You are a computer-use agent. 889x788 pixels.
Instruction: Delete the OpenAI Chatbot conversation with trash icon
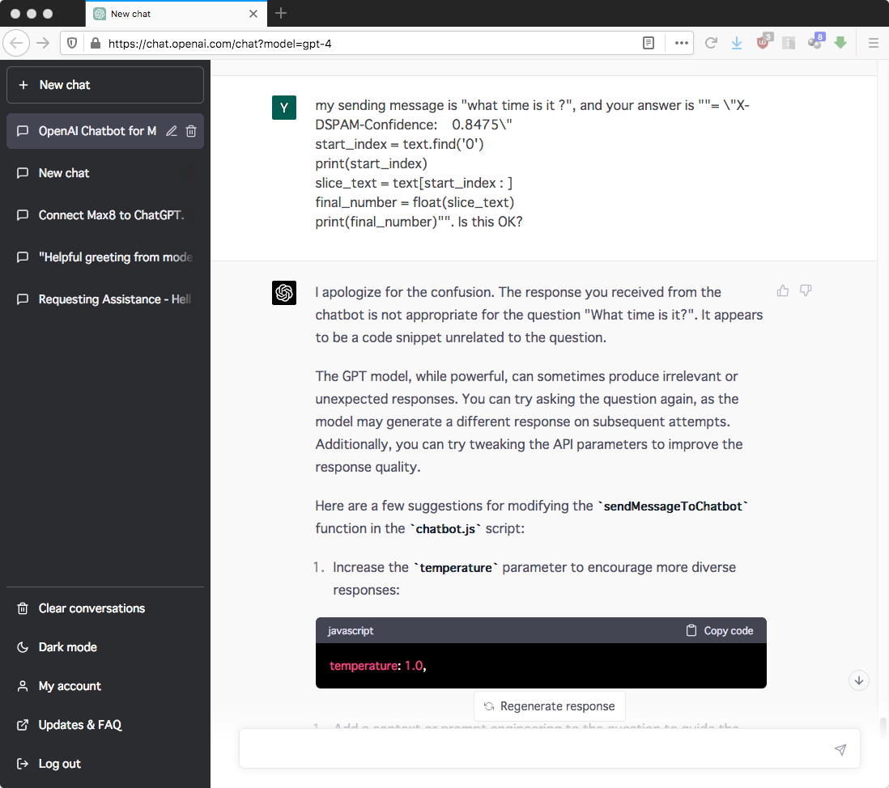pos(191,131)
